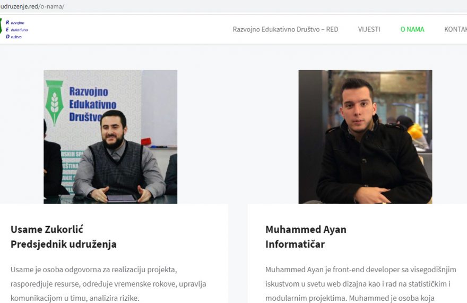Click the Usame Zukorlić name heading
The image size is (467, 303).
47,229
